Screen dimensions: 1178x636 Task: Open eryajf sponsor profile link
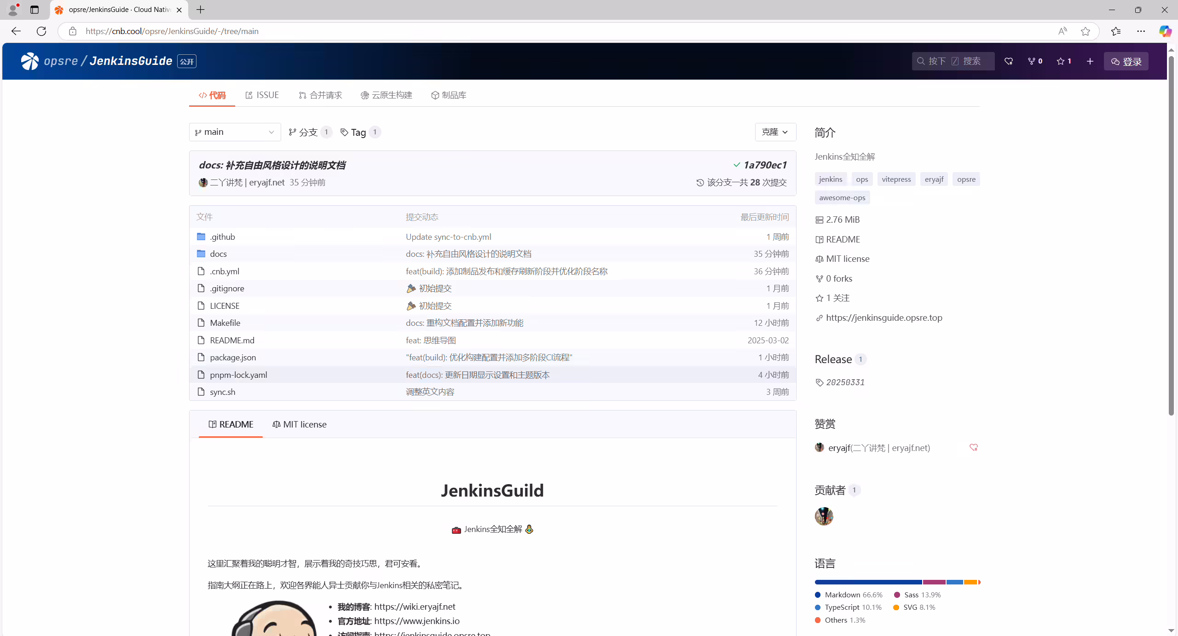coord(879,448)
